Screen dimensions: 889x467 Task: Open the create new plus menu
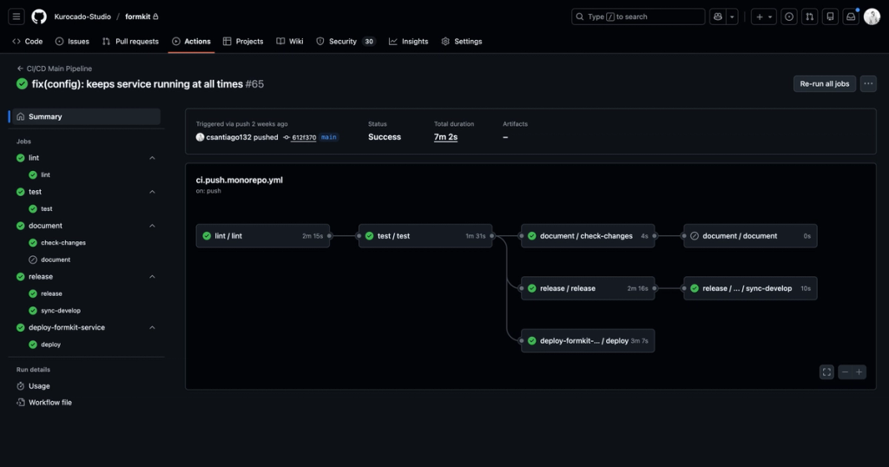click(x=764, y=17)
